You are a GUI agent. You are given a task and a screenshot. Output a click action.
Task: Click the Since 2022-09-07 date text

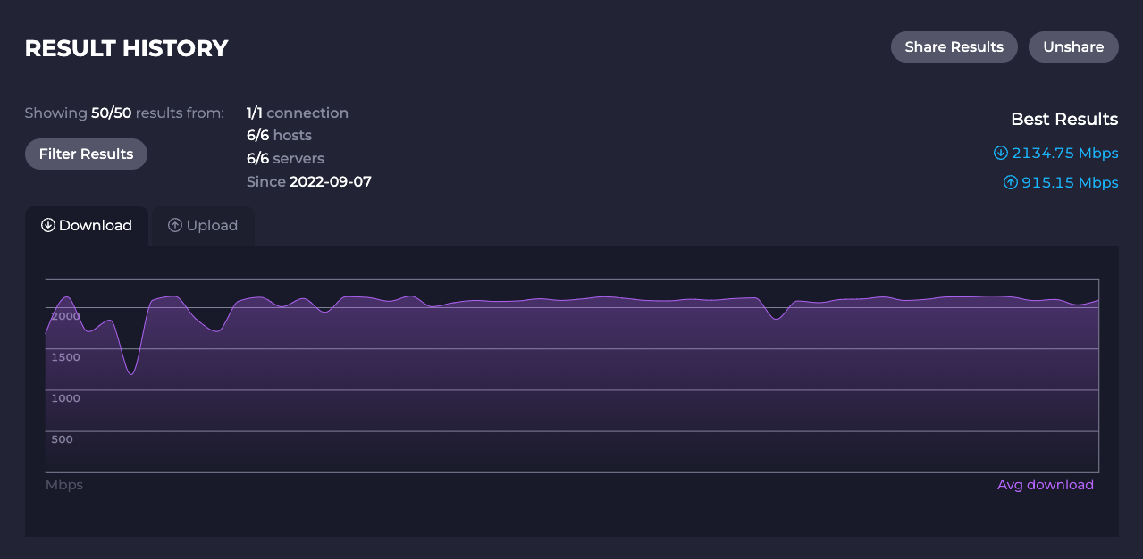[x=309, y=182]
